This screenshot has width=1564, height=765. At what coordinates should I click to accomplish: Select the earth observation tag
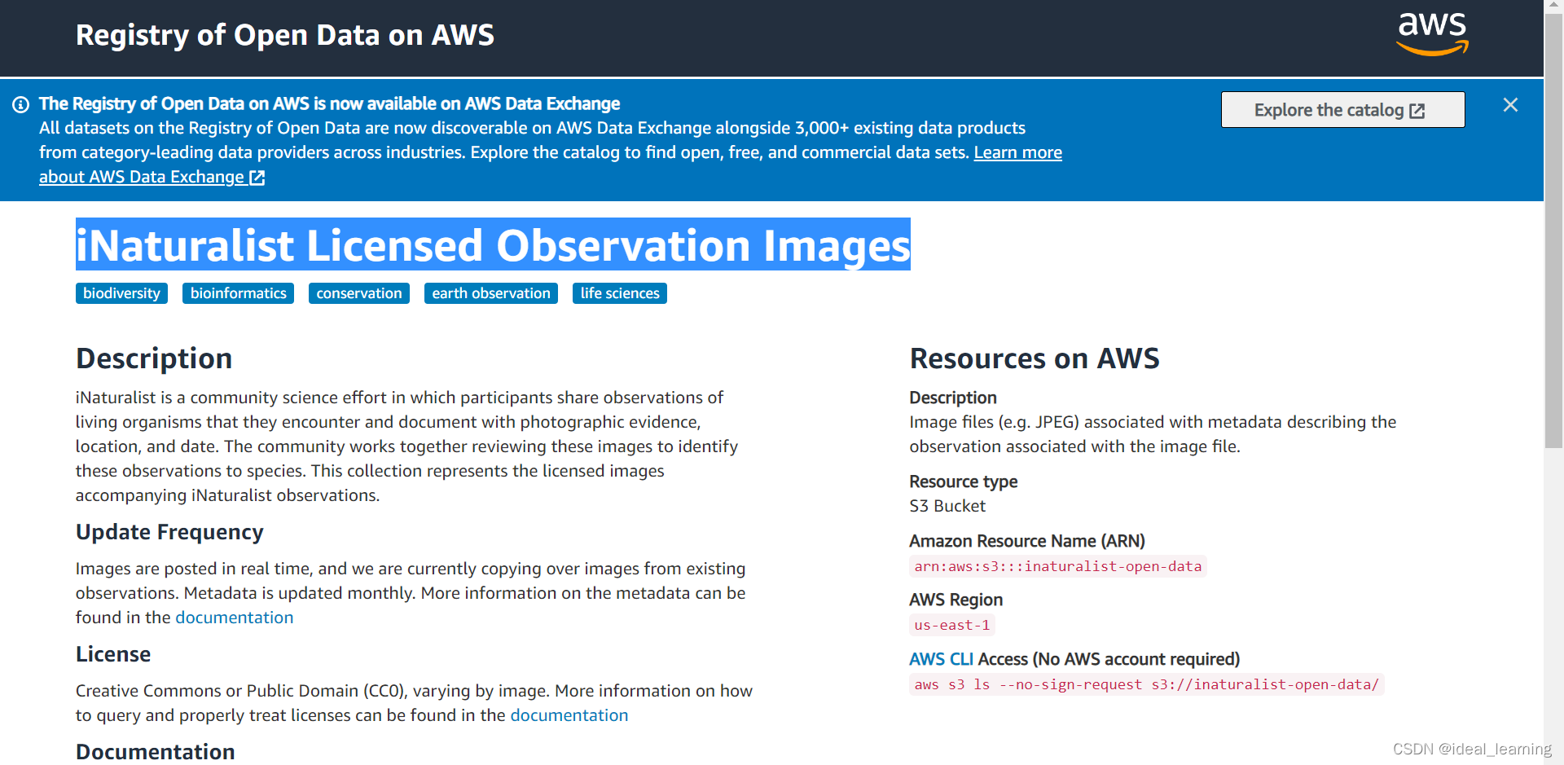(x=490, y=293)
